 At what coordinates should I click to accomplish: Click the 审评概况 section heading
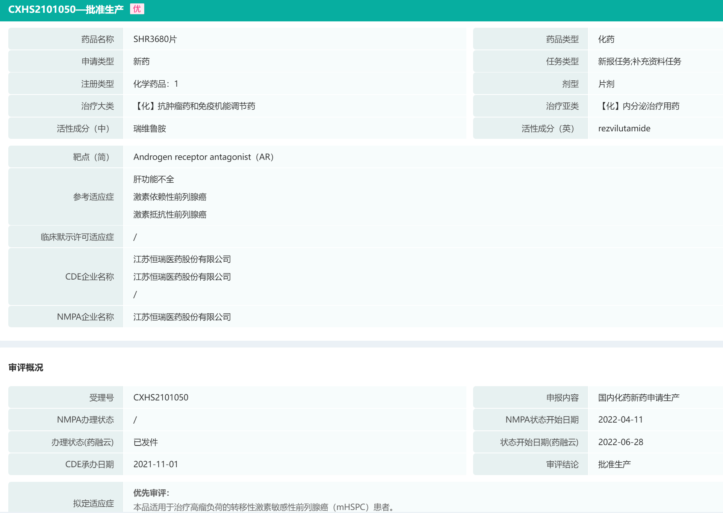(26, 367)
